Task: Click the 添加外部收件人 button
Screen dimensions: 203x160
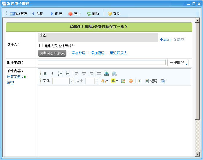Action: click(52, 53)
